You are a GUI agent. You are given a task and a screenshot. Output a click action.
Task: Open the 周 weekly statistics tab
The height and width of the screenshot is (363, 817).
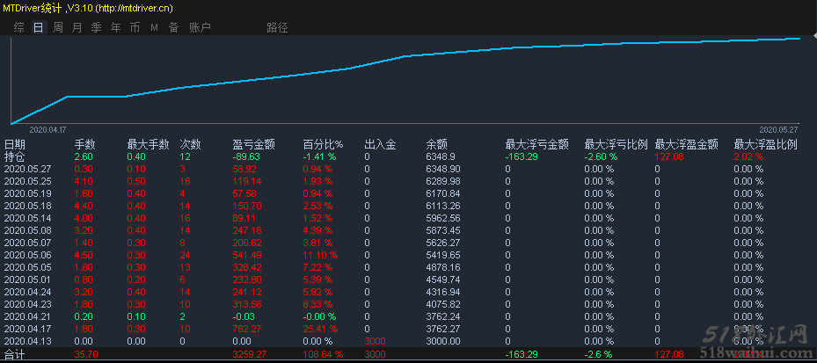(57, 27)
